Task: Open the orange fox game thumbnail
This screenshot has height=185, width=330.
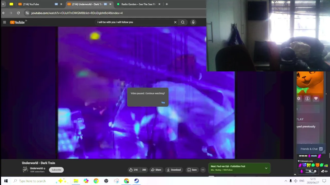Action: point(310,83)
